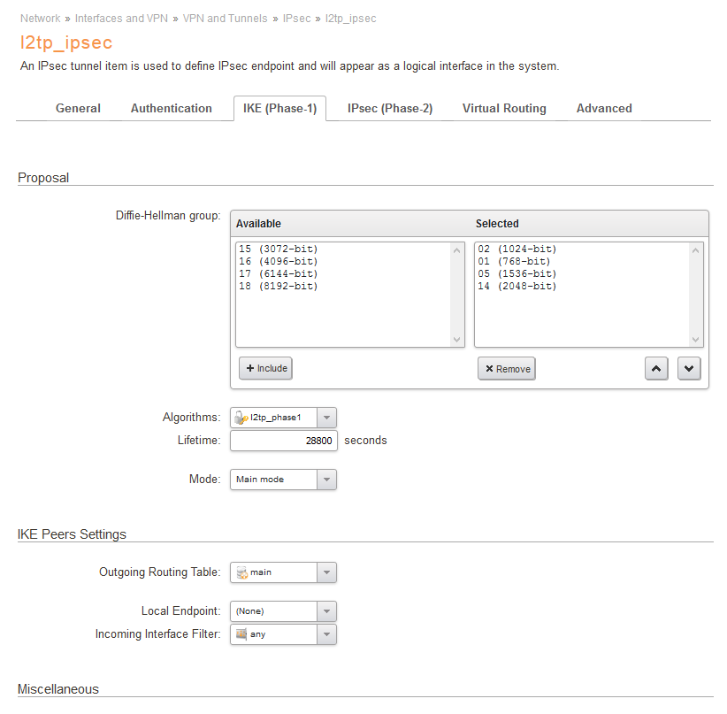Click the Include button

(265, 368)
